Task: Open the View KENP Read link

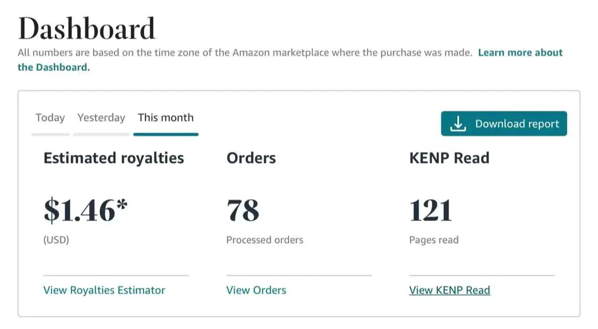Action: (x=450, y=290)
